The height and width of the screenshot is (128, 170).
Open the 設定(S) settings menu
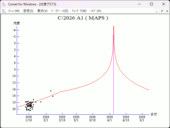click(x=28, y=11)
